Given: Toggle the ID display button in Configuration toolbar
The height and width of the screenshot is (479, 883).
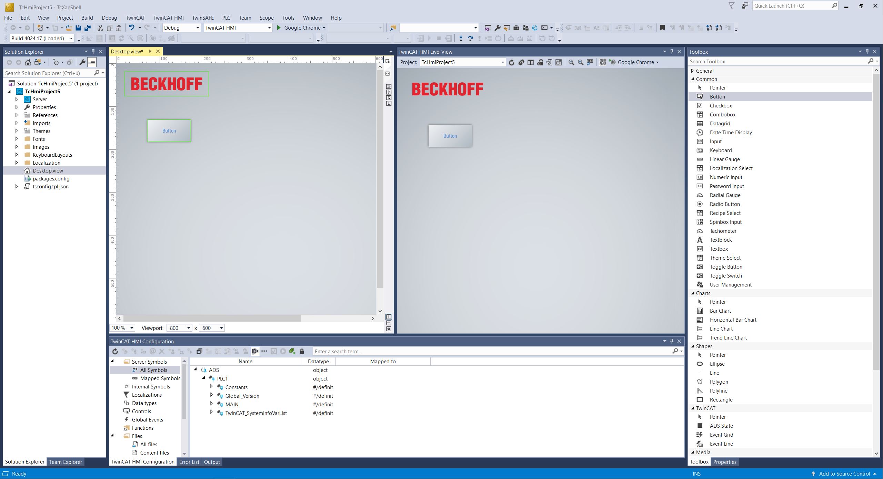Looking at the screenshot, I should click(255, 351).
